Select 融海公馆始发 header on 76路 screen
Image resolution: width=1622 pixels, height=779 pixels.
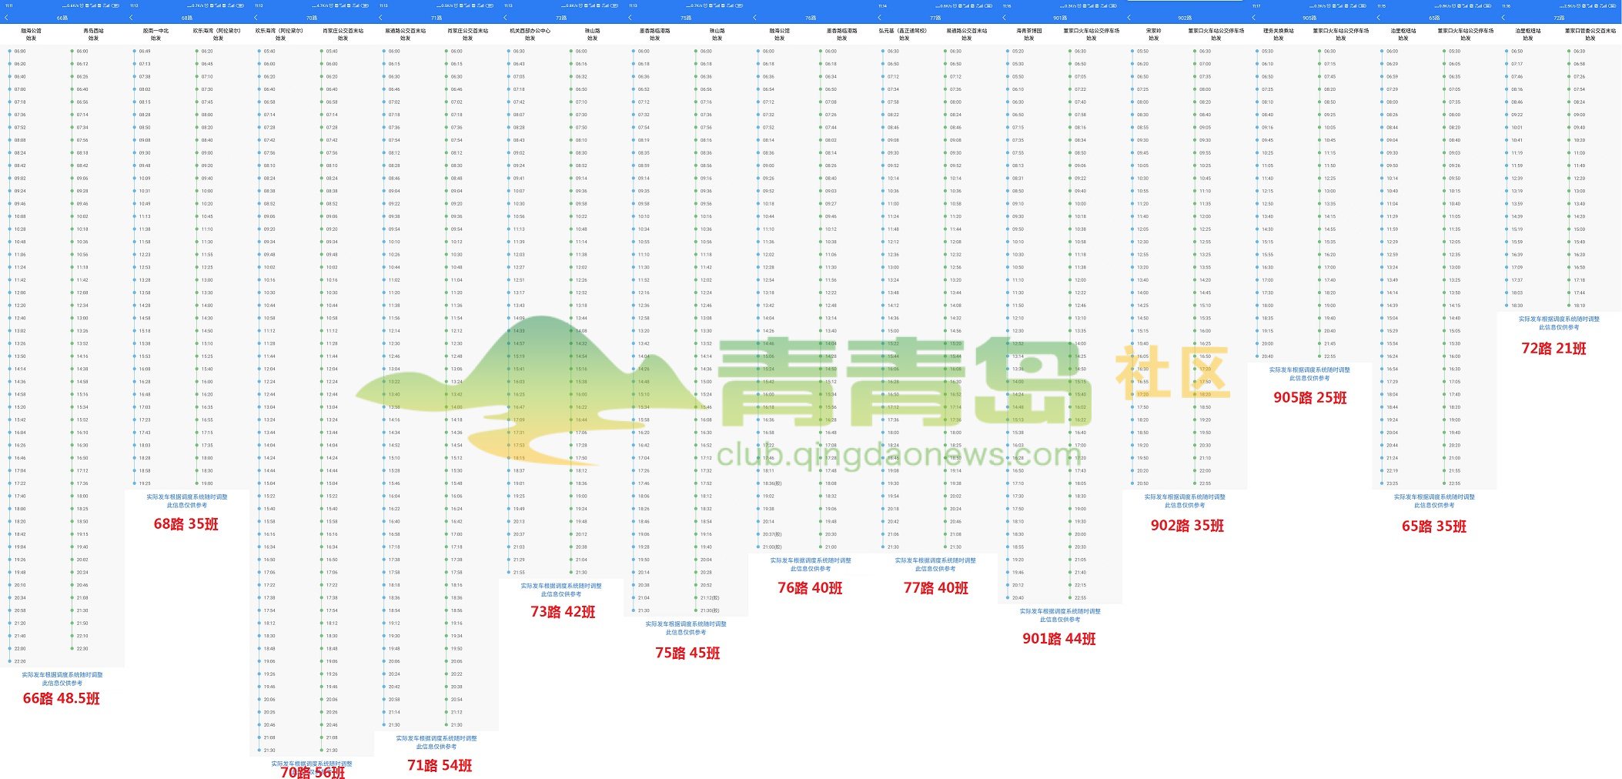point(779,35)
